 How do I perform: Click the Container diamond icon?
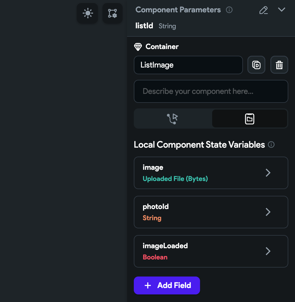(138, 47)
